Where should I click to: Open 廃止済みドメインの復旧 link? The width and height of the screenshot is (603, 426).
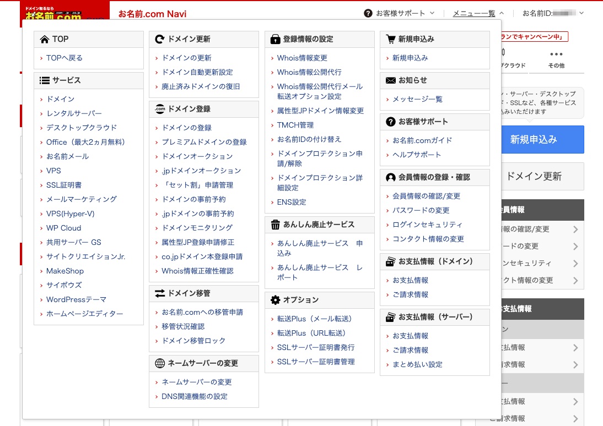click(201, 86)
